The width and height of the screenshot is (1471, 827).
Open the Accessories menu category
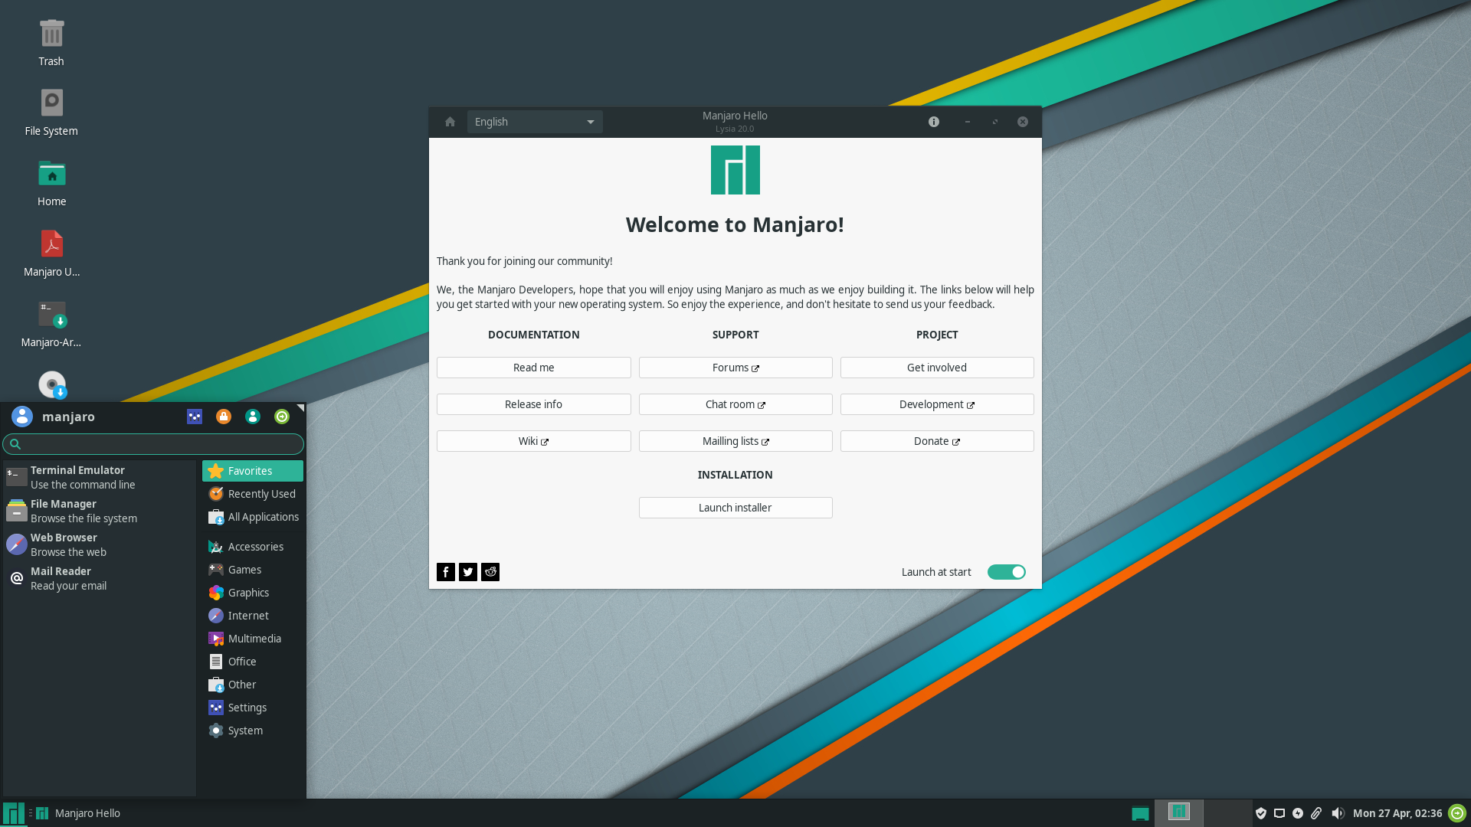pos(256,546)
